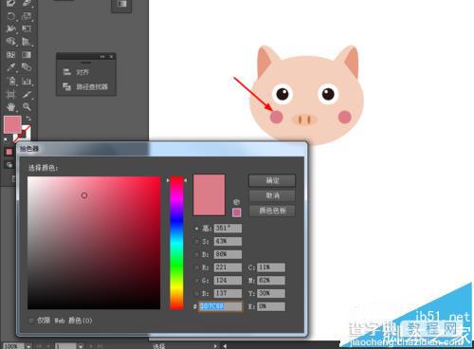This screenshot has width=474, height=349.
Task: Select the Width tool in the toolbar
Action: pos(11,28)
